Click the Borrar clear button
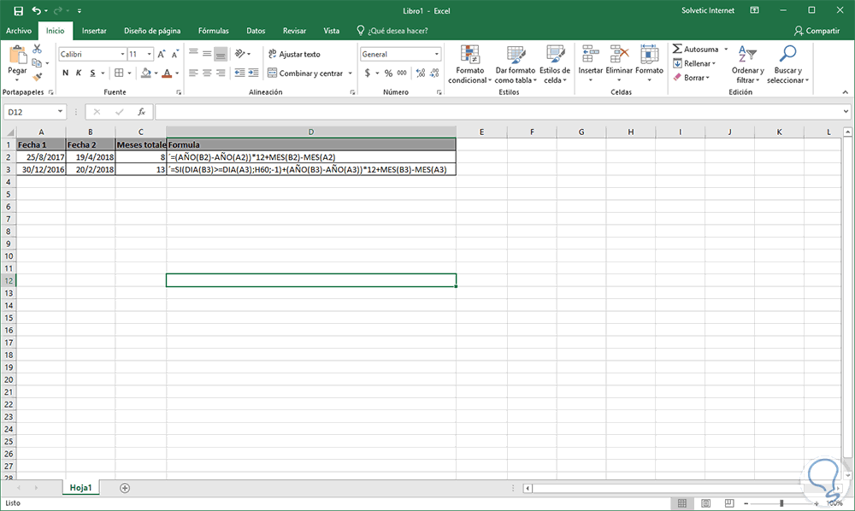The width and height of the screenshot is (855, 511). (x=692, y=78)
